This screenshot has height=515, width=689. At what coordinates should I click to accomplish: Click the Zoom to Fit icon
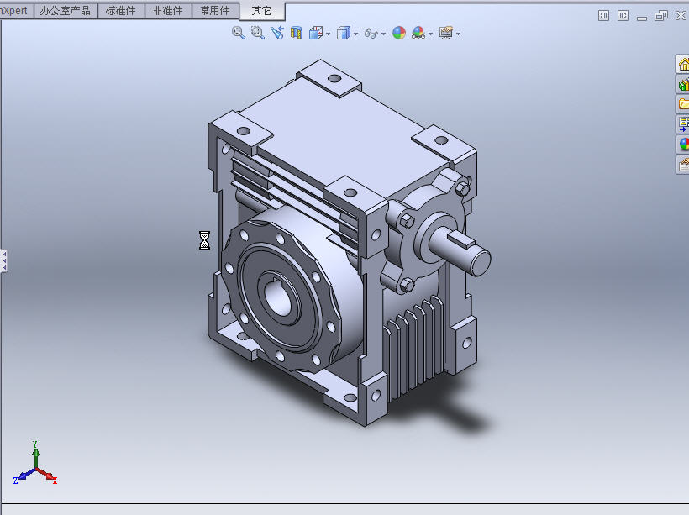click(239, 33)
